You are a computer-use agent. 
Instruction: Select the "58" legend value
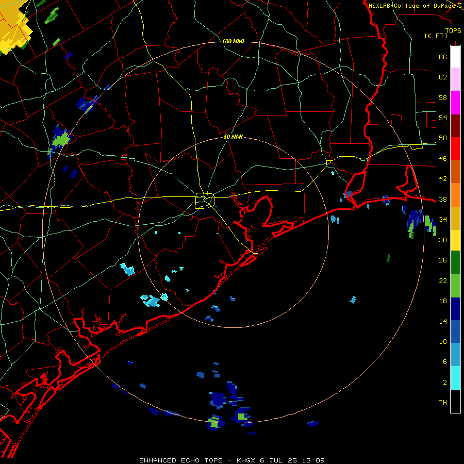pos(443,97)
